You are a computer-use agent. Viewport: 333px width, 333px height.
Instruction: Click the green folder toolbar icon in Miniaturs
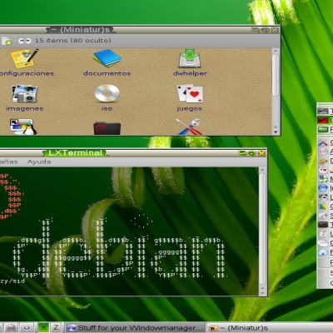[7, 41]
